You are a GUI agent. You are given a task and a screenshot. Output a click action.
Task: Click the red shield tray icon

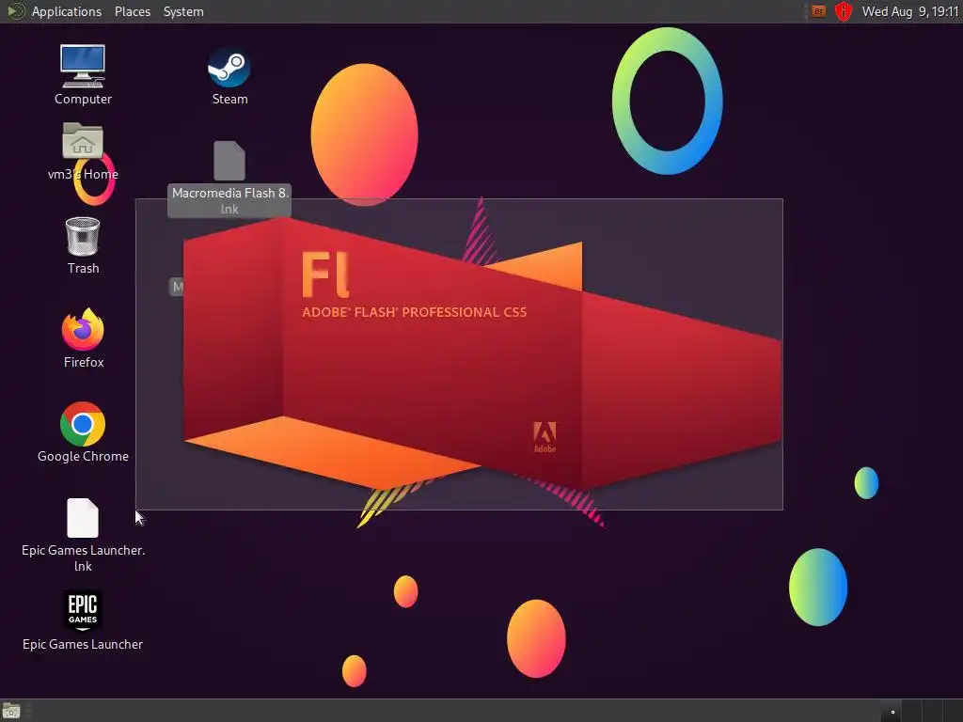click(x=844, y=11)
